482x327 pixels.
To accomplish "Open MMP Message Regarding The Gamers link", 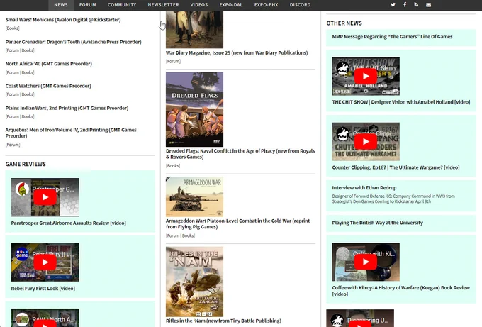I will tap(392, 37).
